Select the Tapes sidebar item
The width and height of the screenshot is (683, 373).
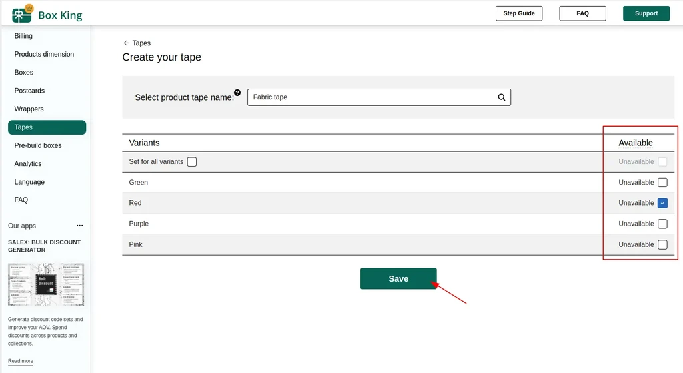[x=47, y=127]
